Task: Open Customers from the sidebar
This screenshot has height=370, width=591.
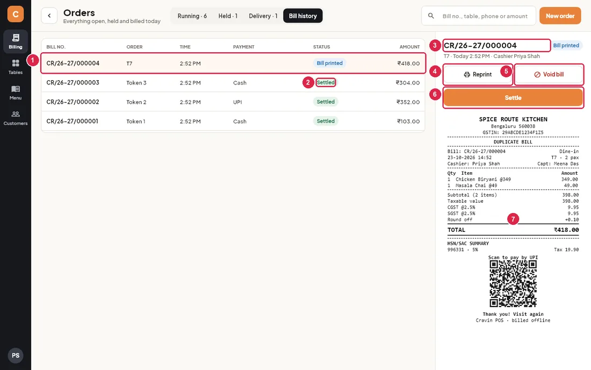Action: 16,118
